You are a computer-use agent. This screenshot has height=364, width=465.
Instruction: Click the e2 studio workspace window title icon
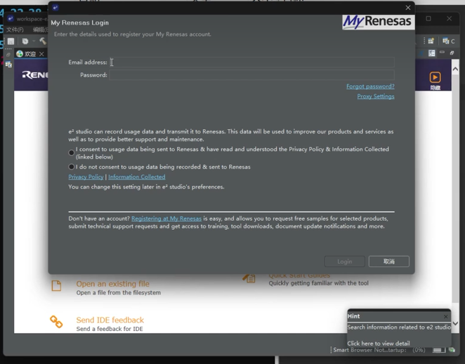(11, 19)
